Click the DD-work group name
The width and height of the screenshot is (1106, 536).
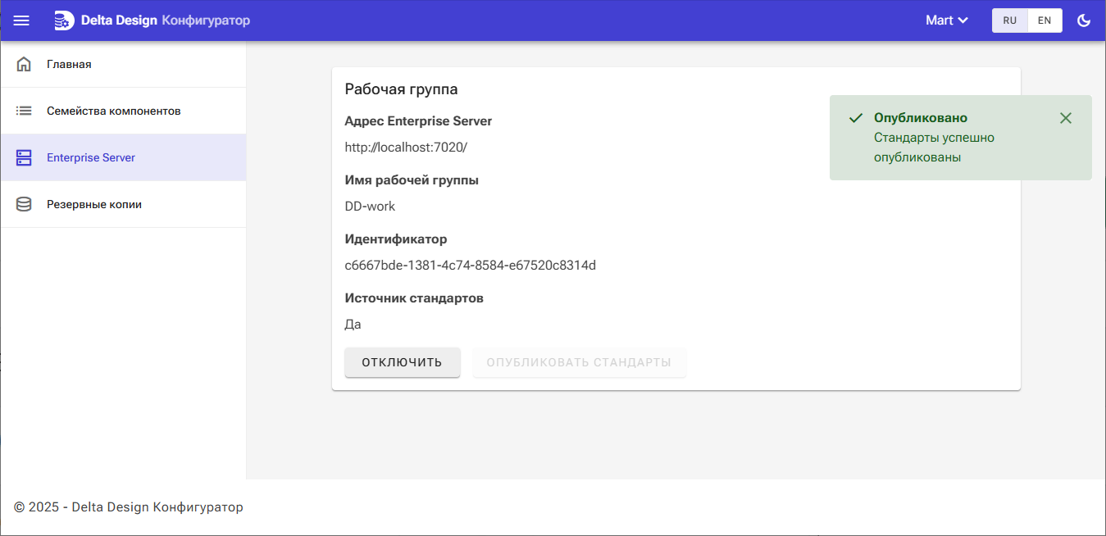click(370, 207)
